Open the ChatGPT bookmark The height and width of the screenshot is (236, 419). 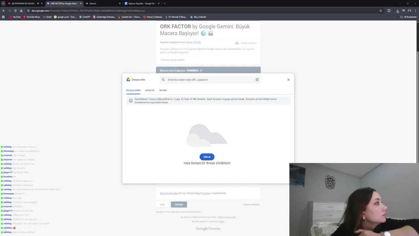click(x=85, y=17)
